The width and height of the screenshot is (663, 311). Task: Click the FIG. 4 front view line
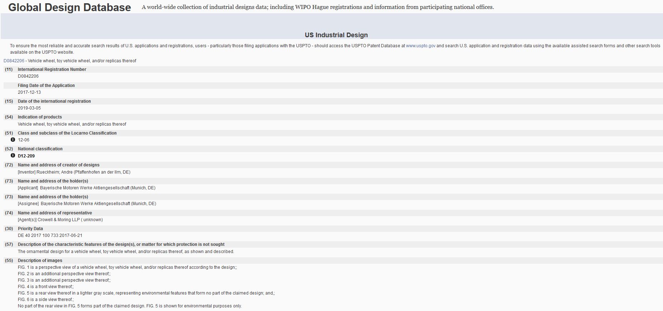pyautogui.click(x=46, y=287)
